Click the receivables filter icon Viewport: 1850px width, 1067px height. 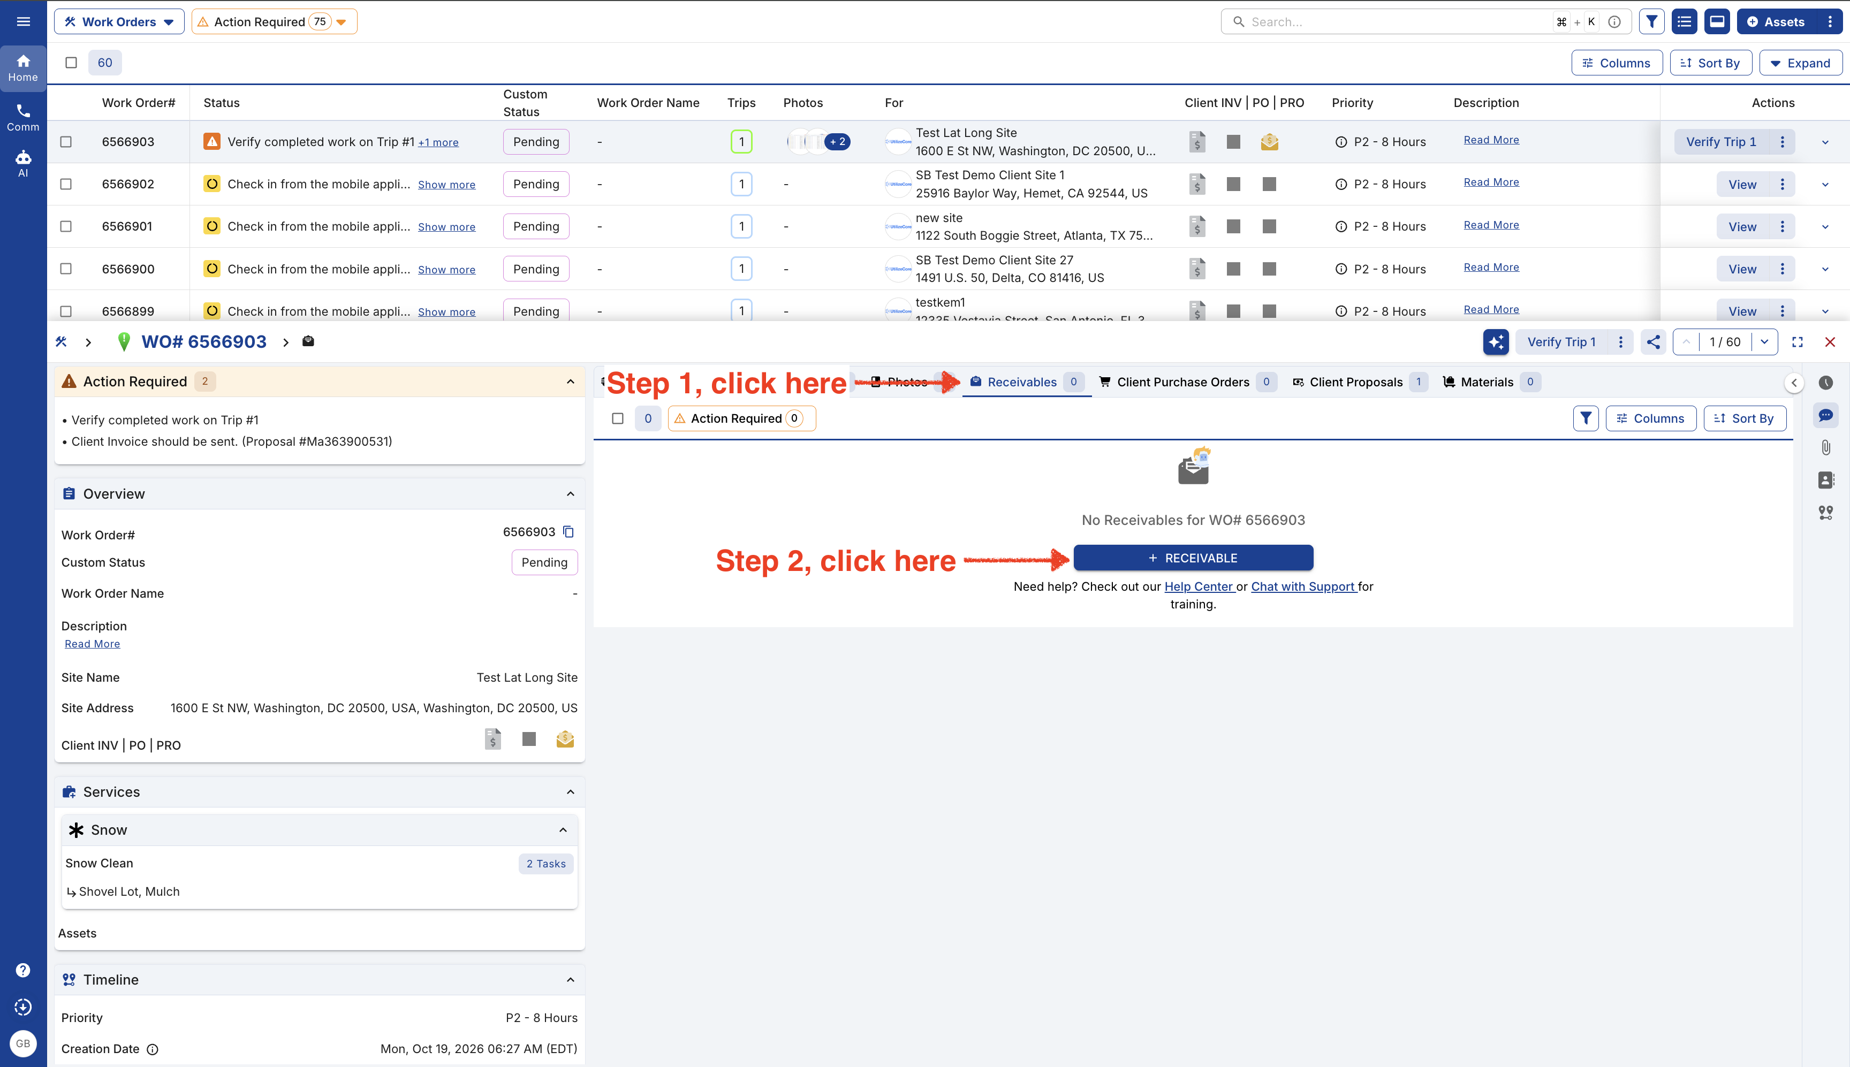point(1586,418)
